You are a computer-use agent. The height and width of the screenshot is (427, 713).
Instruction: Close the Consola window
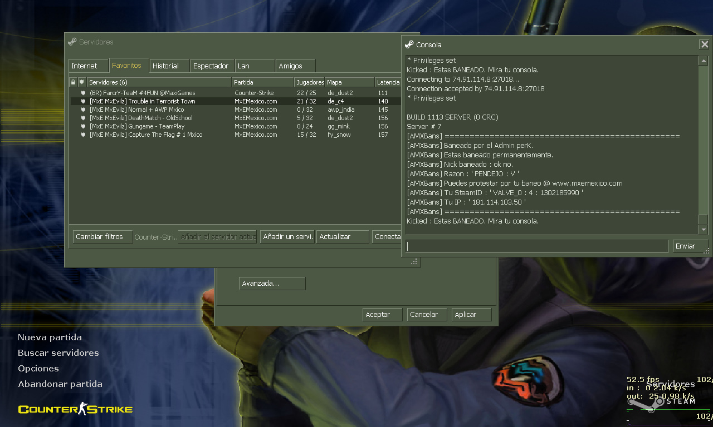point(705,44)
